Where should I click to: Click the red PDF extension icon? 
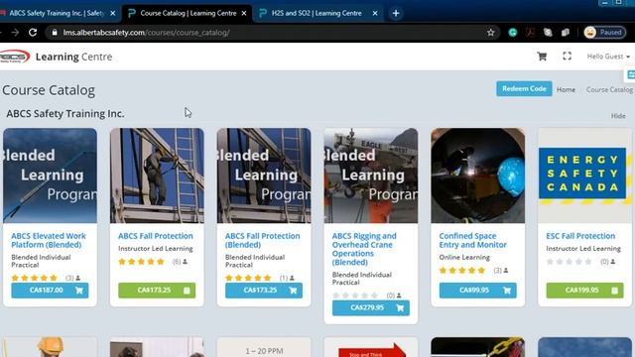[x=530, y=33]
